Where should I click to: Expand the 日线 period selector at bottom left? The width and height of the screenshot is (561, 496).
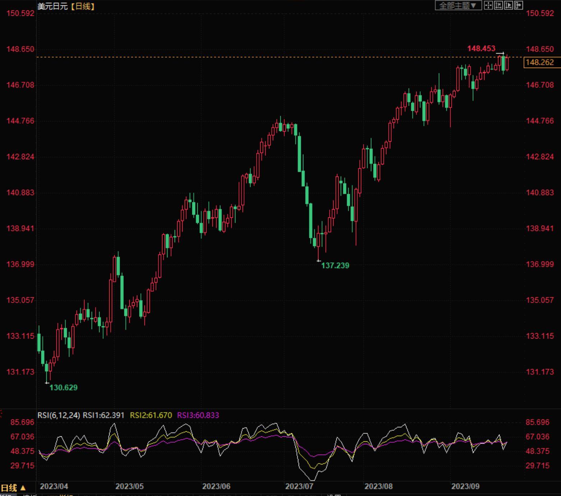13,488
